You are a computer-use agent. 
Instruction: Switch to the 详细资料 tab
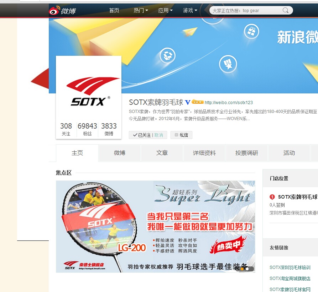(x=204, y=153)
